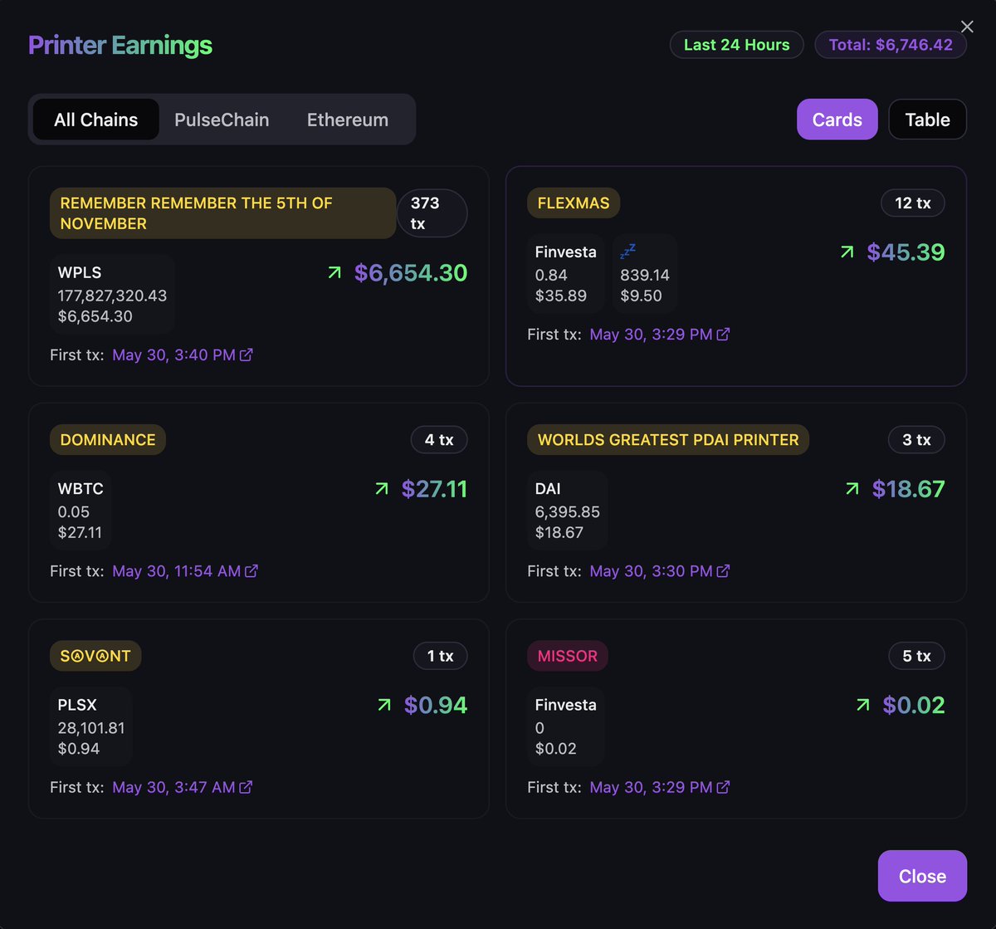This screenshot has width=996, height=929.
Task: Switch to the Ethereum tab
Action: (348, 120)
